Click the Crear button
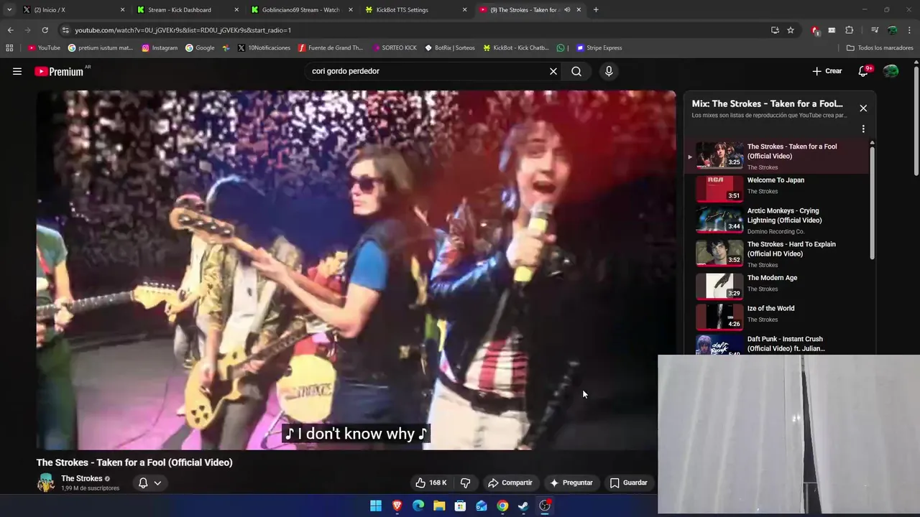Image resolution: width=920 pixels, height=517 pixels. 827,71
